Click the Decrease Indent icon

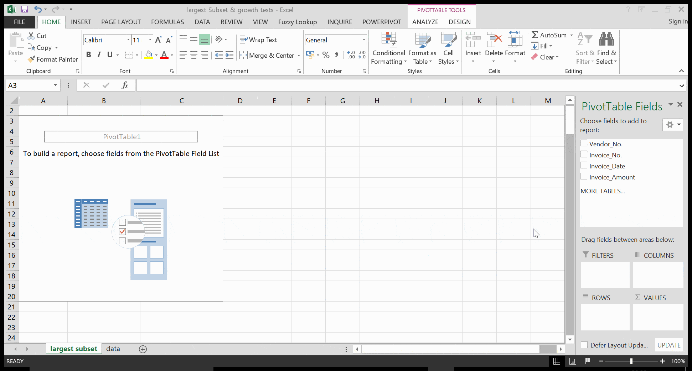click(x=219, y=55)
